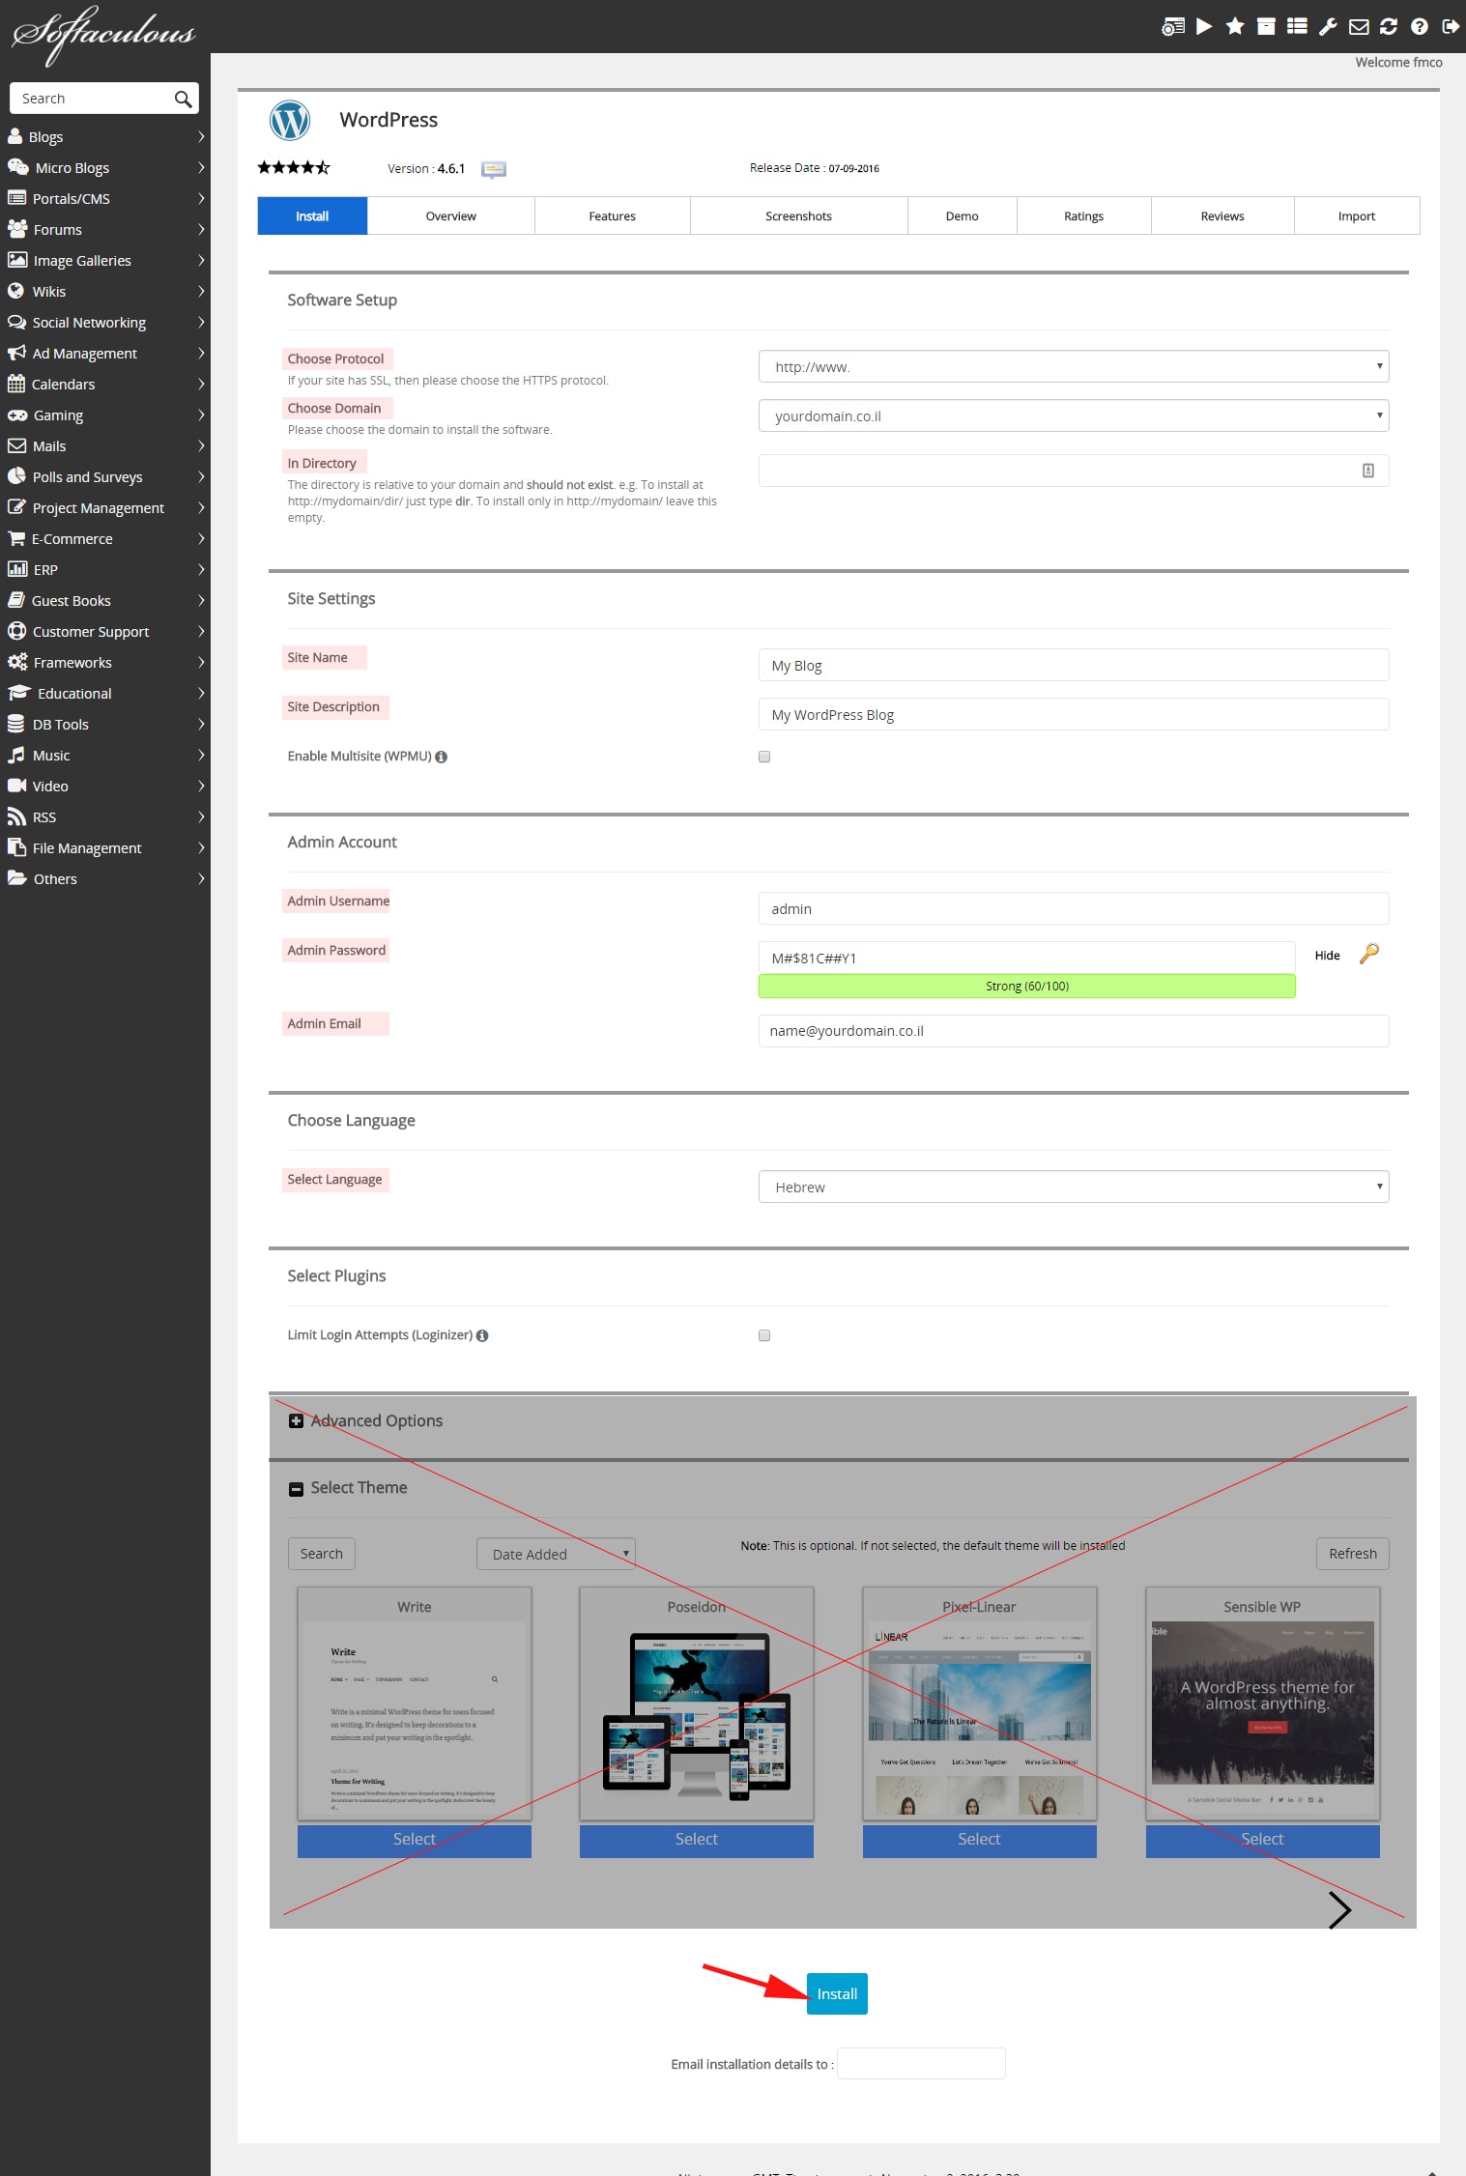Open the Select Language dropdown
1466x2176 pixels.
point(1074,1187)
